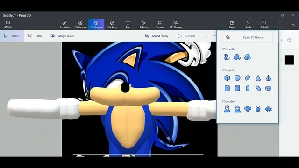Viewport: 299px width, 168px height.
Task: Insert a 3D sphere object
Action: point(237,78)
